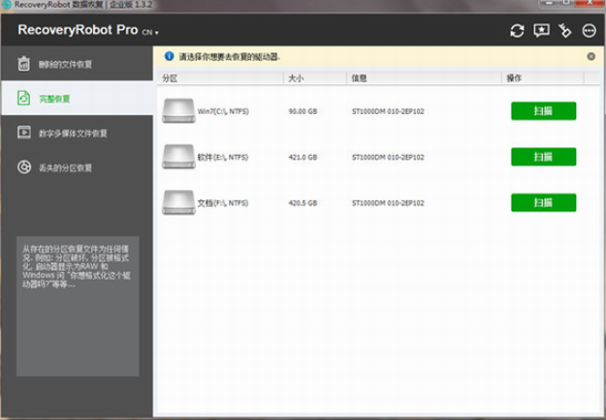Click the 信息 column header
Screen dimensions: 606x420
[x=424, y=78]
